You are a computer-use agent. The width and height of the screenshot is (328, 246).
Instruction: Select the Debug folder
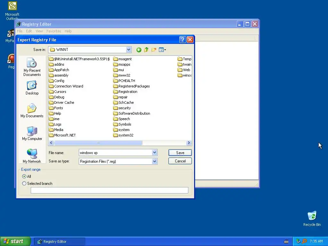click(x=56, y=97)
